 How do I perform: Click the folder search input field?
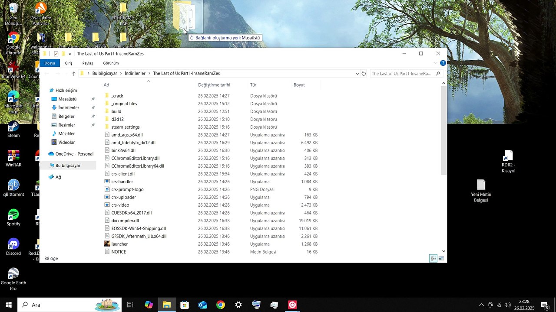tap(401, 74)
